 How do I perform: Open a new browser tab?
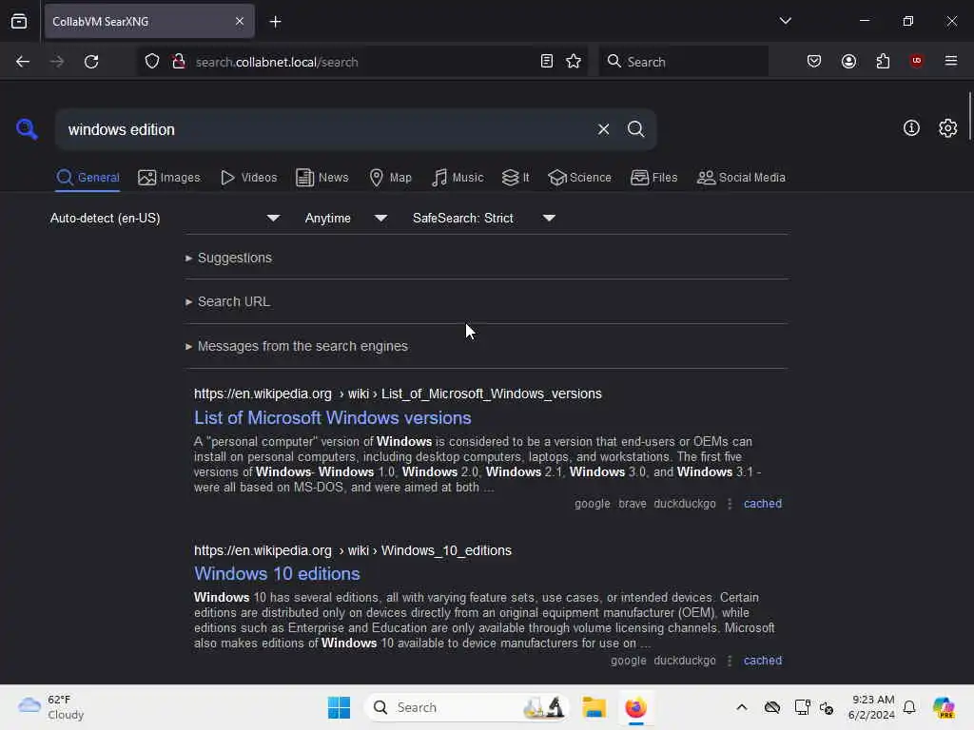275,22
